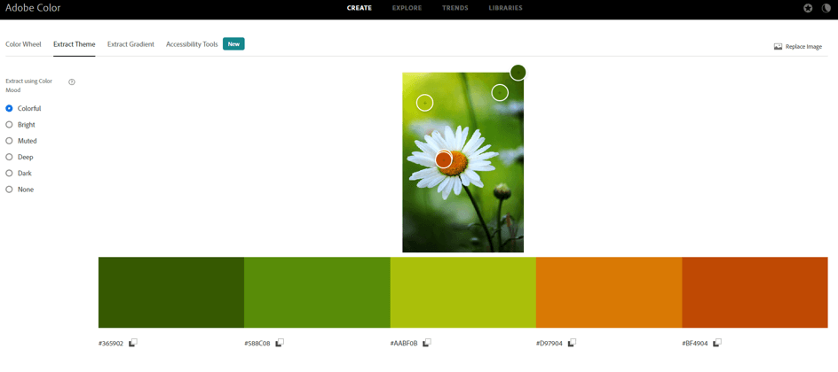Copy hex code #588C08
The image size is (838, 372).
coord(280,343)
